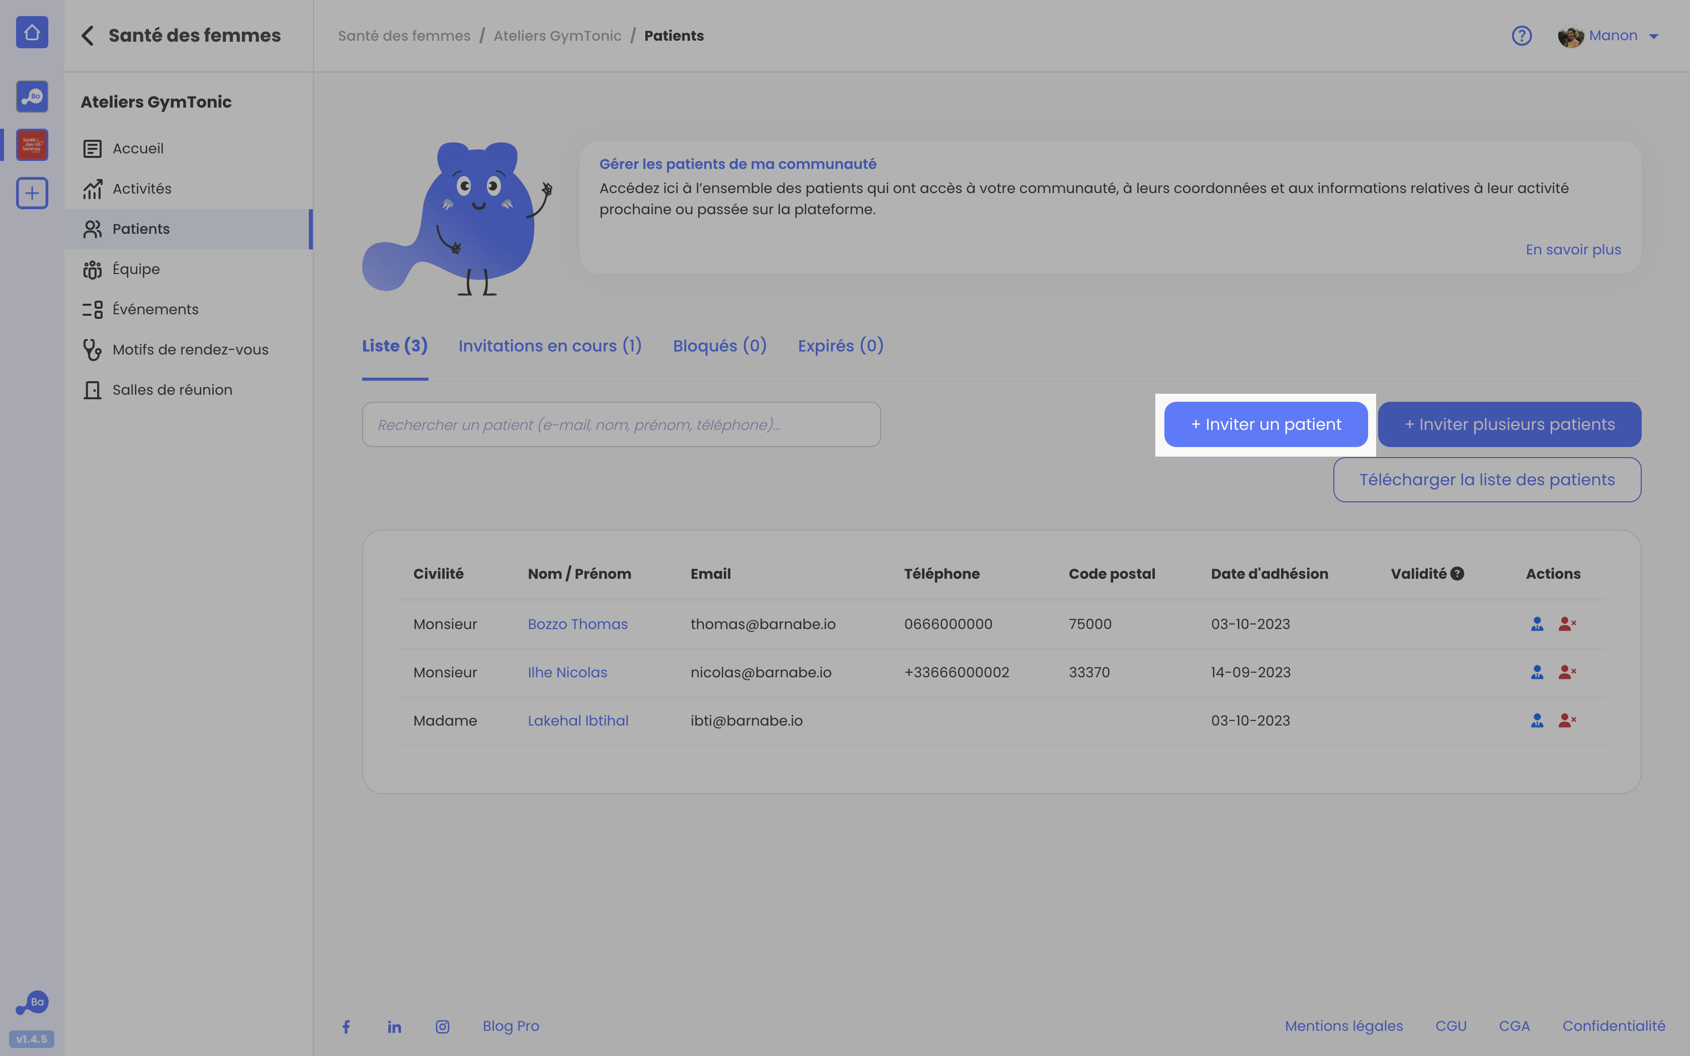The height and width of the screenshot is (1056, 1690).
Task: Switch to Invitations en cours (1) tab
Action: pyautogui.click(x=550, y=346)
